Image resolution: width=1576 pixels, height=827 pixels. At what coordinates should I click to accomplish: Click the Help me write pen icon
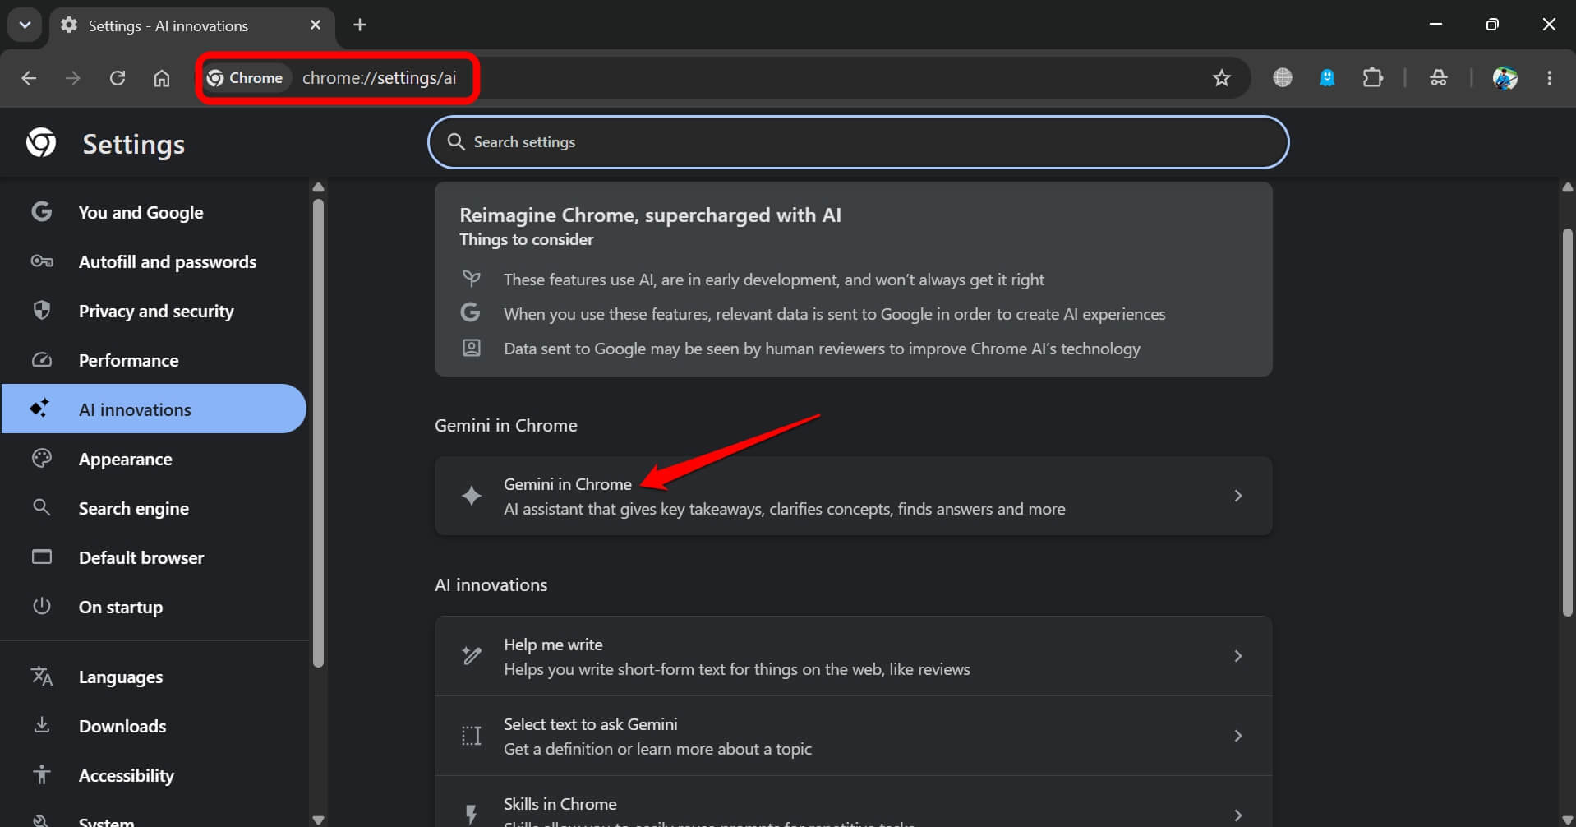(x=472, y=655)
